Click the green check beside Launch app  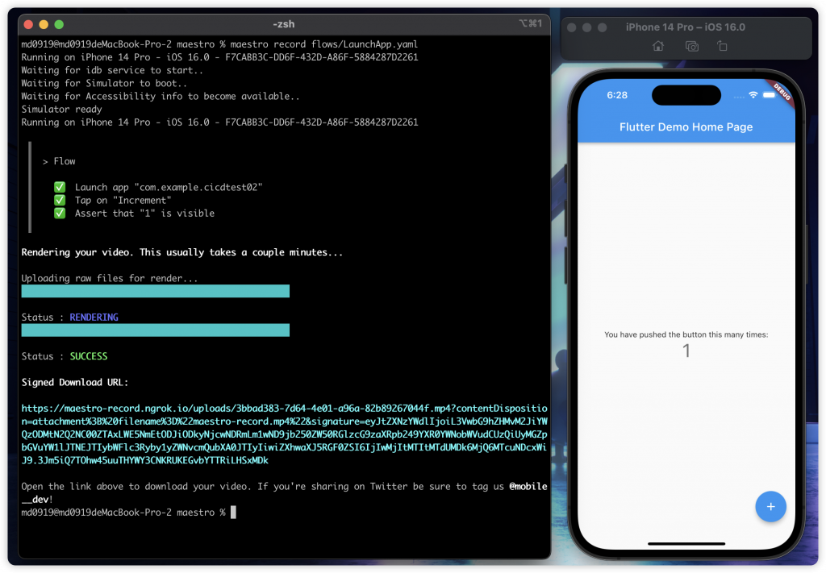(60, 187)
